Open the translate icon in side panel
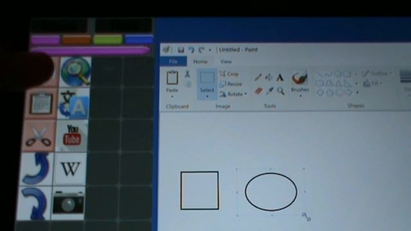The image size is (411, 231). pos(74,104)
